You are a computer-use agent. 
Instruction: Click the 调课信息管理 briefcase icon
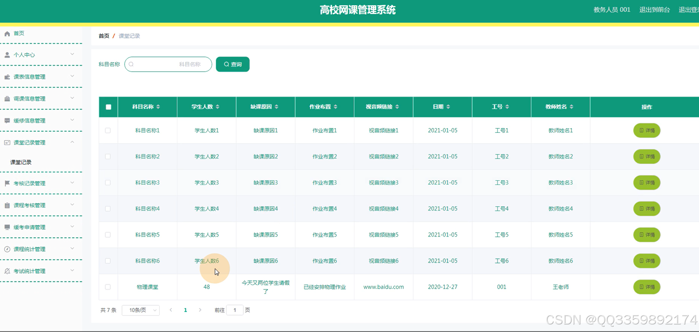point(7,99)
